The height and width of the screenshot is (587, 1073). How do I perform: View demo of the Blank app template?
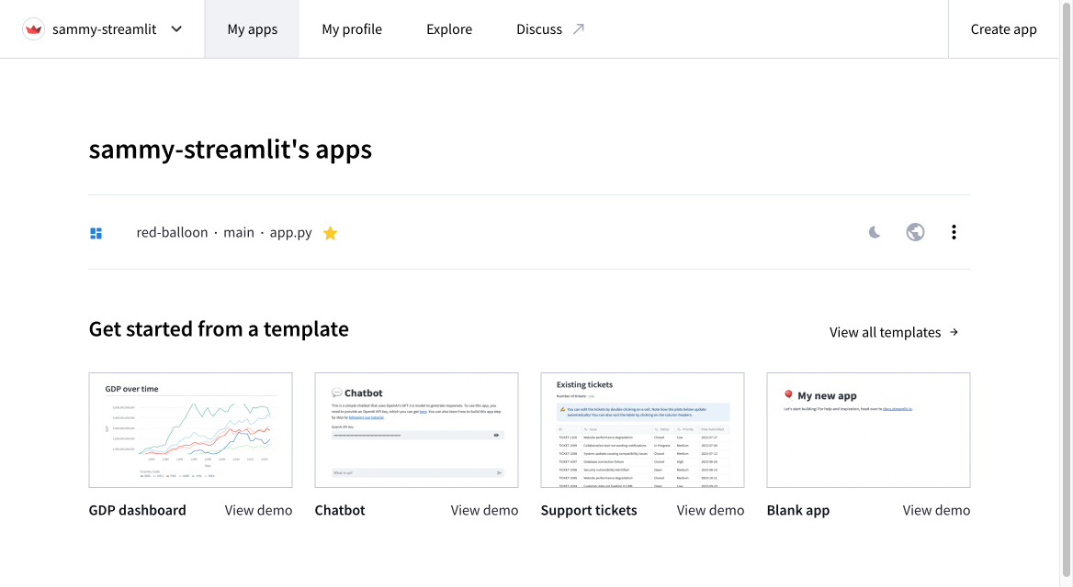pos(936,510)
